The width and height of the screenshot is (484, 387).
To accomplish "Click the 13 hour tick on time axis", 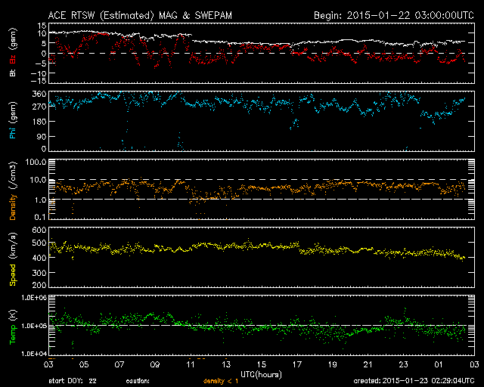I will (x=225, y=364).
